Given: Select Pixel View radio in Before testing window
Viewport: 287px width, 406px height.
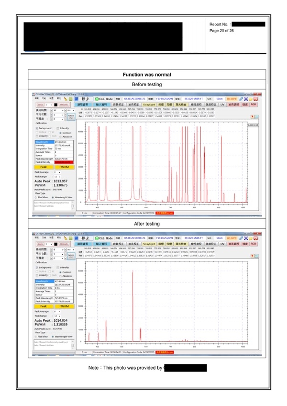Looking at the screenshot, I should (x=36, y=198).
